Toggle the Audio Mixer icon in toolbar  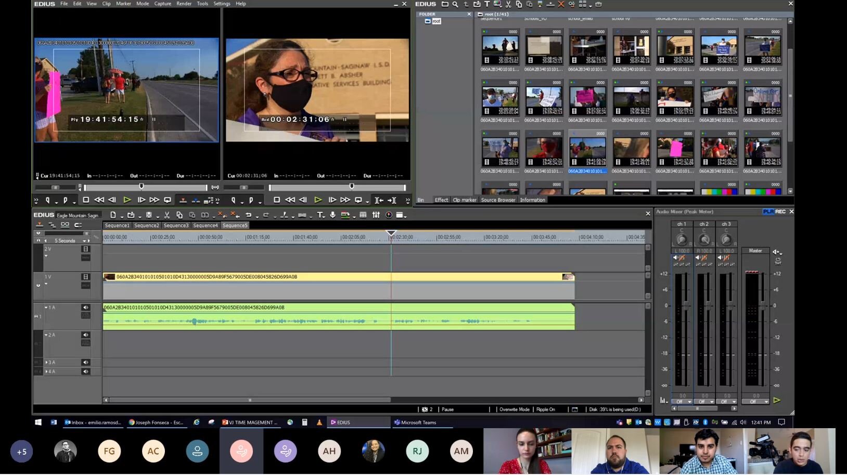pos(376,215)
